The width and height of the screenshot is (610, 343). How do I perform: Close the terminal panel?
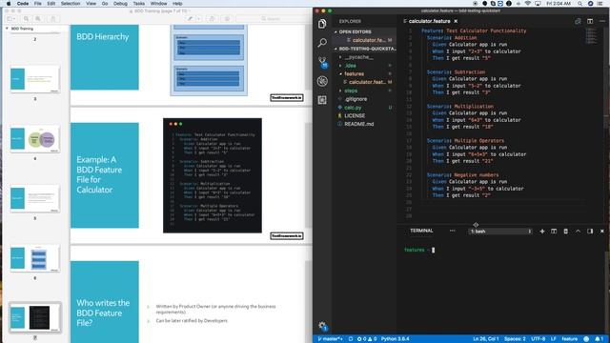(602, 231)
